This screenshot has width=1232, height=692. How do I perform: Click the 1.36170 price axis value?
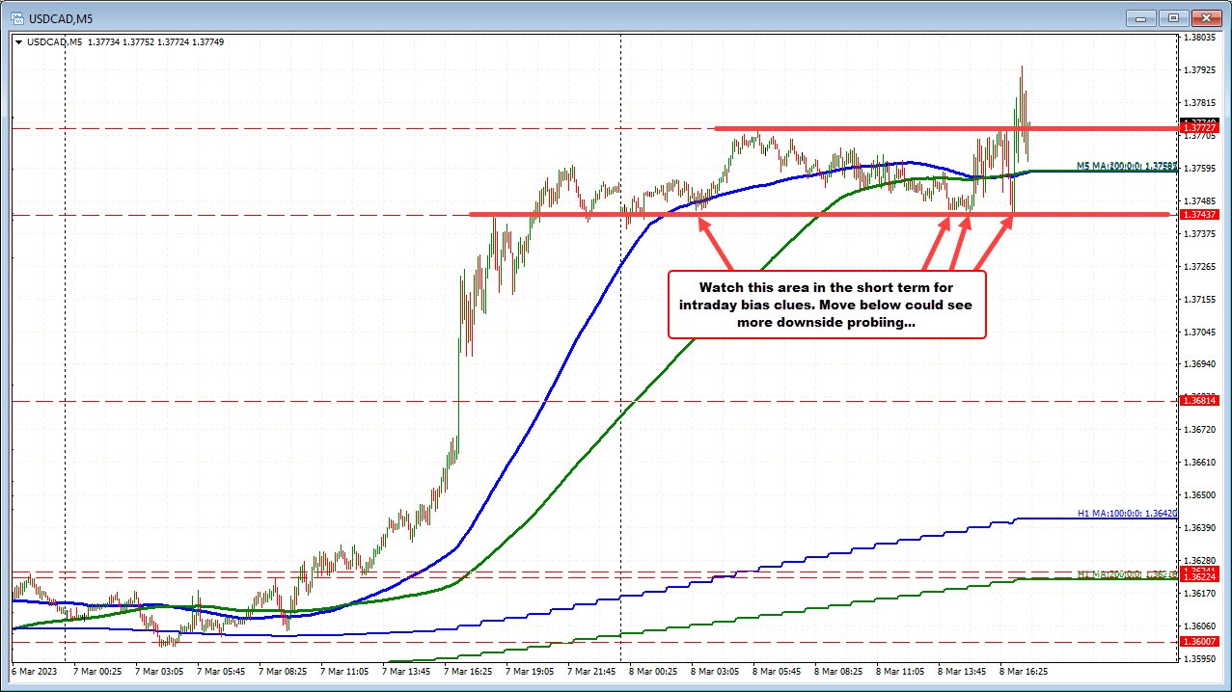(x=1199, y=594)
